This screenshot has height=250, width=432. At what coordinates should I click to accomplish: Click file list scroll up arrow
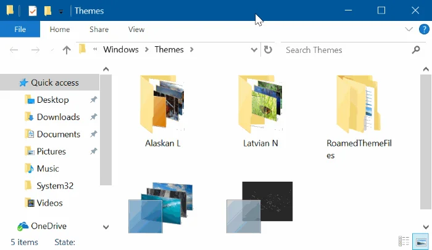pyautogui.click(x=426, y=69)
